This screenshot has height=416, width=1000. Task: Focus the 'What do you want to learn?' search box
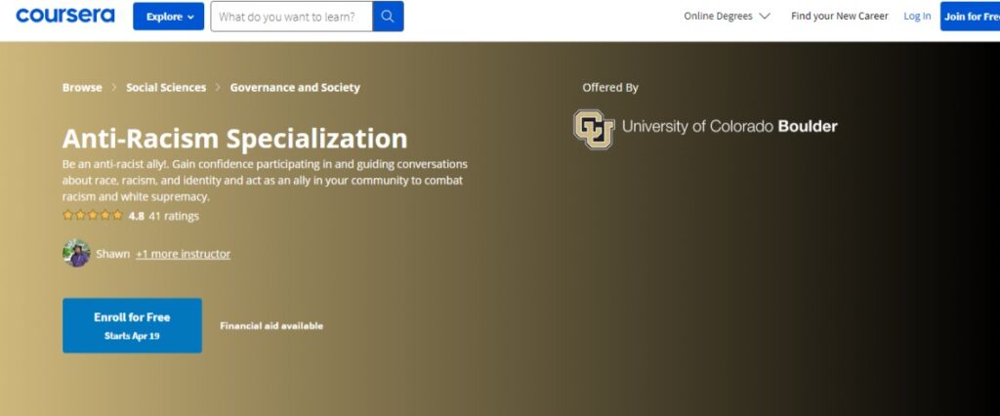pyautogui.click(x=291, y=17)
